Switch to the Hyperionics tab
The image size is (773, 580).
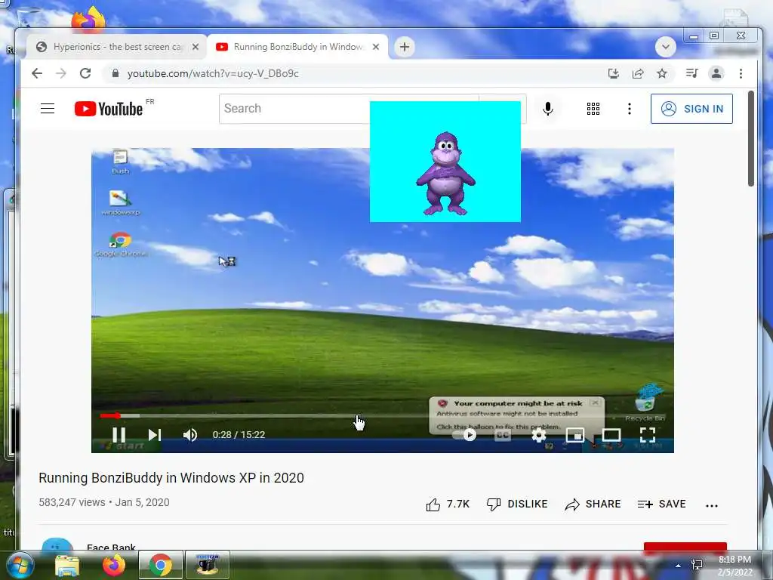(115, 47)
